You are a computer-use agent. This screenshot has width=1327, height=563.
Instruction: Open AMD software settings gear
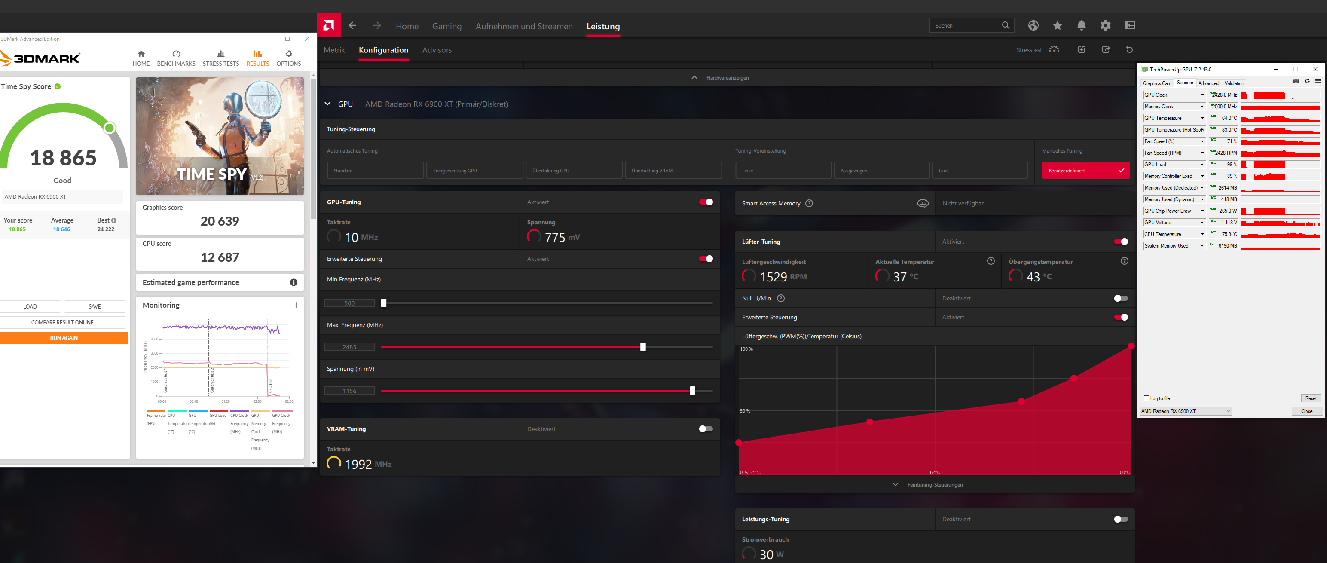1105,25
